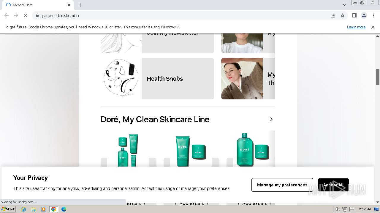Share this page icon
The height and width of the screenshot is (213, 380).
click(333, 15)
